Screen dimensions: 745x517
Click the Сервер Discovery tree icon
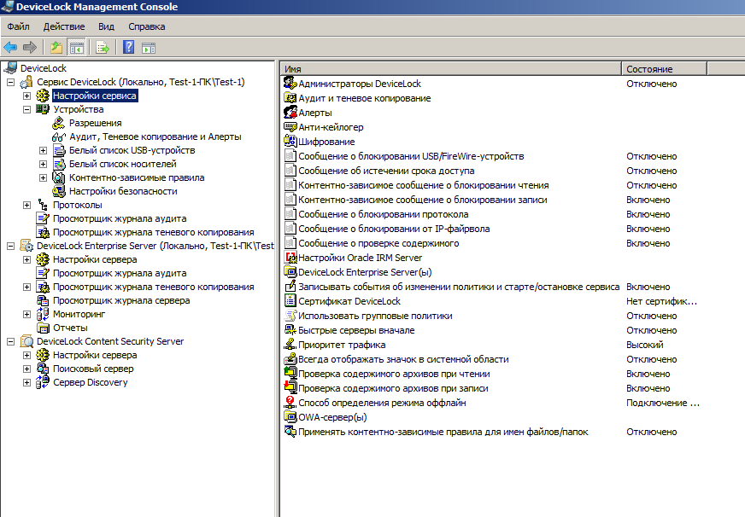(x=43, y=382)
